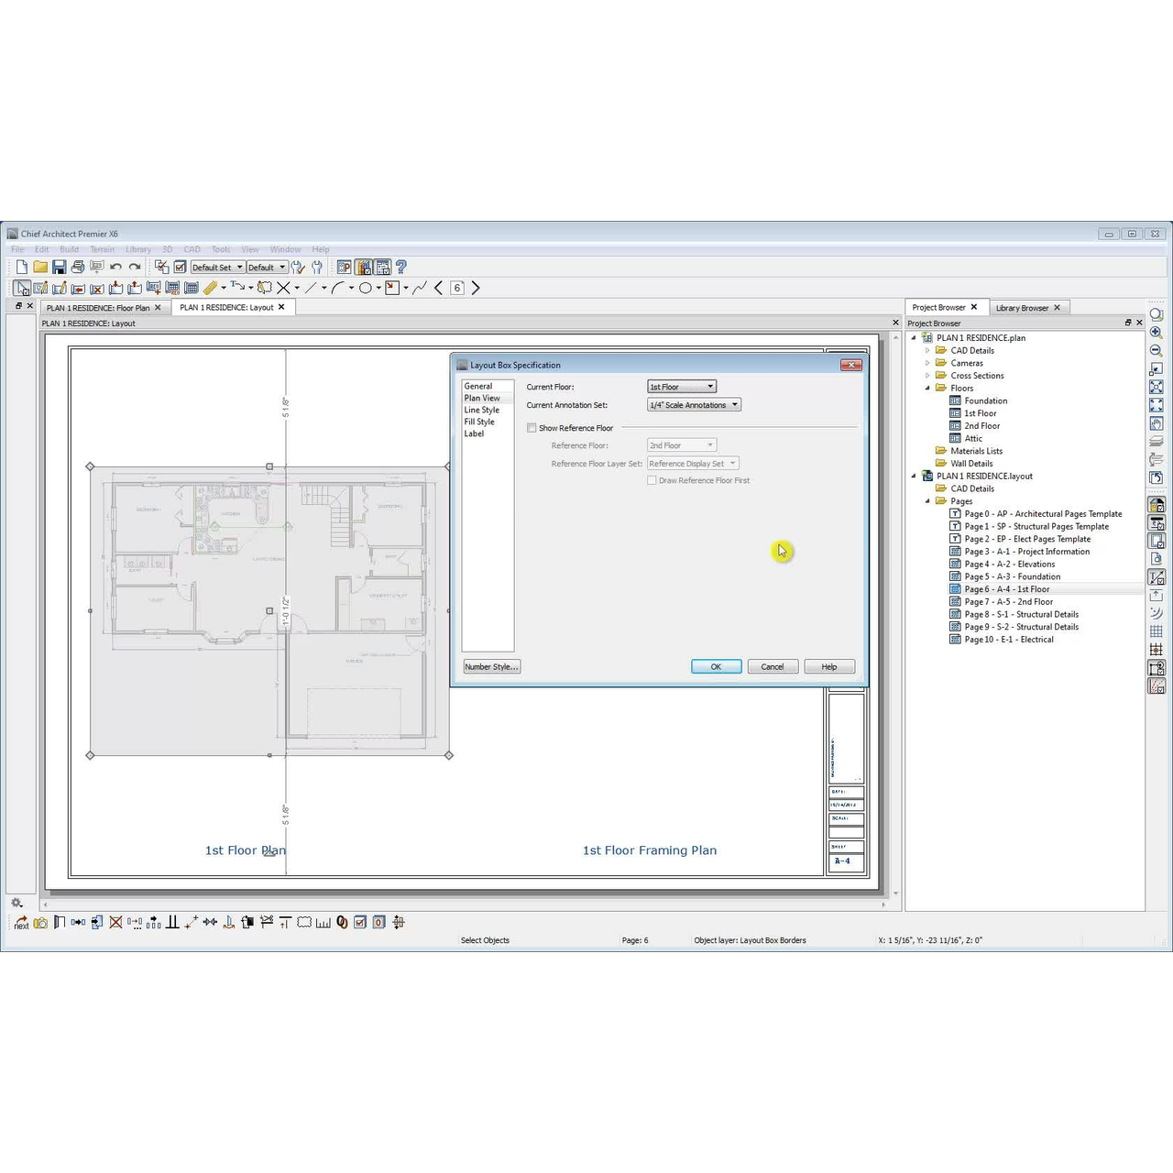Click the Print icon in toolbar
Screen dimensions: 1173x1173
point(78,267)
